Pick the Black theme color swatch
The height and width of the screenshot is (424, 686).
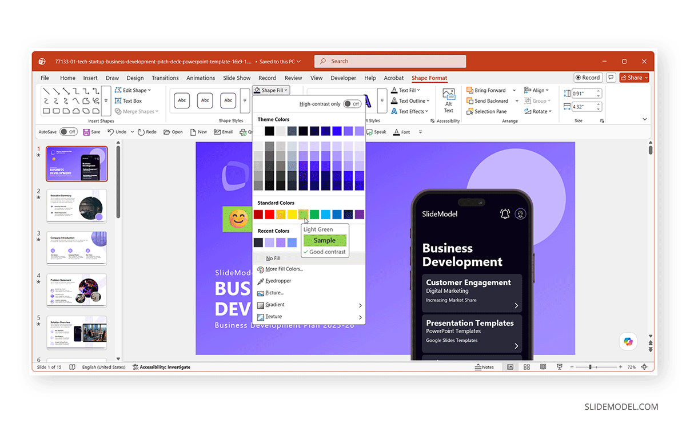tap(269, 131)
